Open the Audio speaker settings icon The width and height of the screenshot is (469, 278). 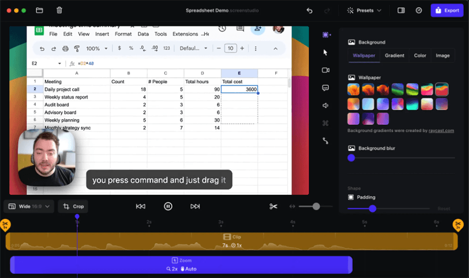tap(326, 105)
